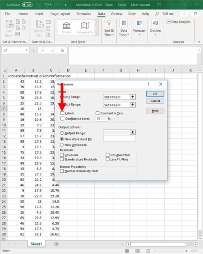Image resolution: width=203 pixels, height=254 pixels.
Task: Switch to the Formulas tab
Action: (84, 14)
